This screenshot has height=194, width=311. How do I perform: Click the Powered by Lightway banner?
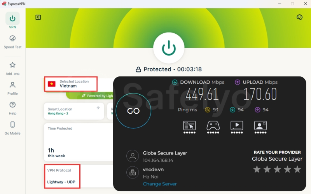(x=90, y=96)
